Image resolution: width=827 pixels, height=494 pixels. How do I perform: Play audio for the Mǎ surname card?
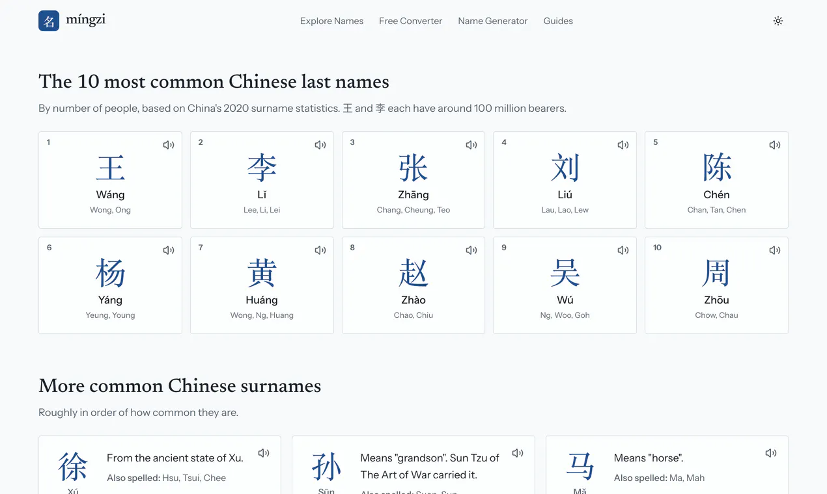point(771,453)
